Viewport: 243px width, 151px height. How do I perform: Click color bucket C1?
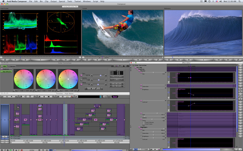click(112, 84)
